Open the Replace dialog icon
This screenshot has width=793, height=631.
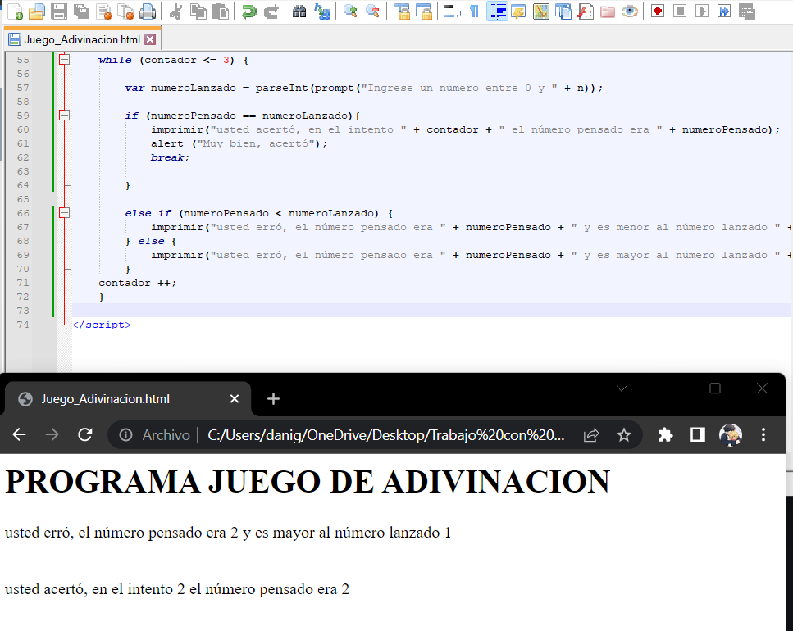(x=321, y=11)
